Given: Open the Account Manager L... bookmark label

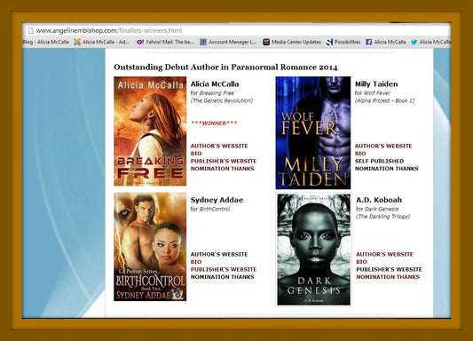Looking at the screenshot, I should click(x=233, y=42).
